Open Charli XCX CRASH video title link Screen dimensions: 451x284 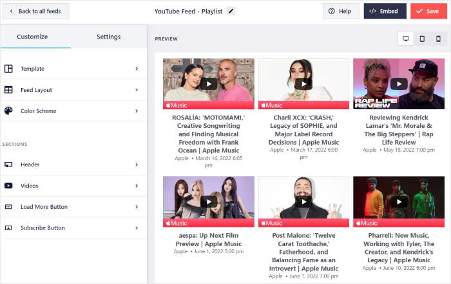pyautogui.click(x=303, y=130)
